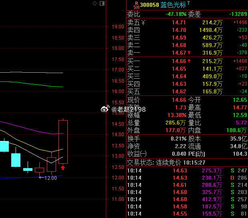
Task: Select the 买五 bid price 14.62
Action: [179, 91]
